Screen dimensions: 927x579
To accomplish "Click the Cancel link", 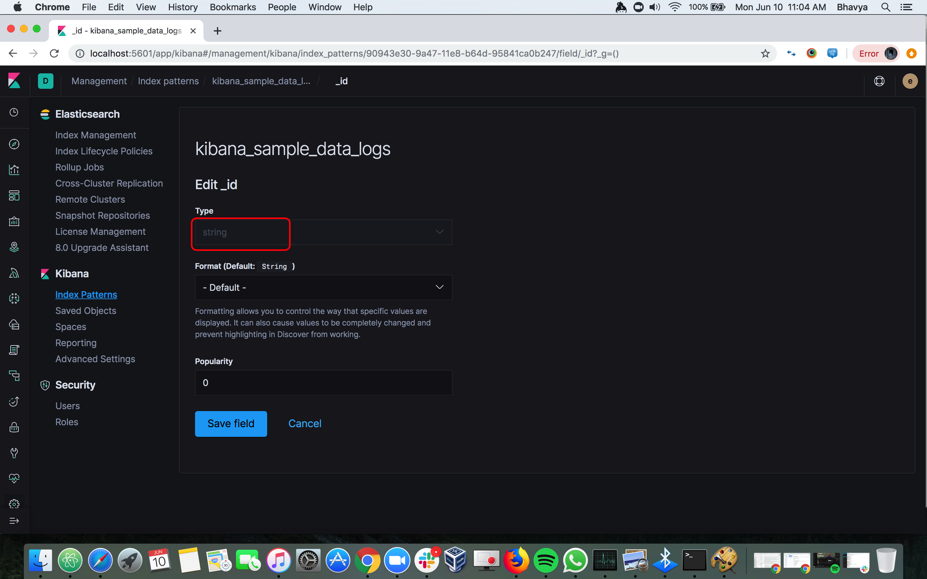I will pos(304,423).
